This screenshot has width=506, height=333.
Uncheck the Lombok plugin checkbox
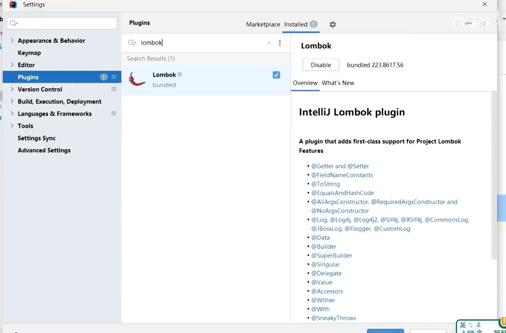tap(277, 75)
